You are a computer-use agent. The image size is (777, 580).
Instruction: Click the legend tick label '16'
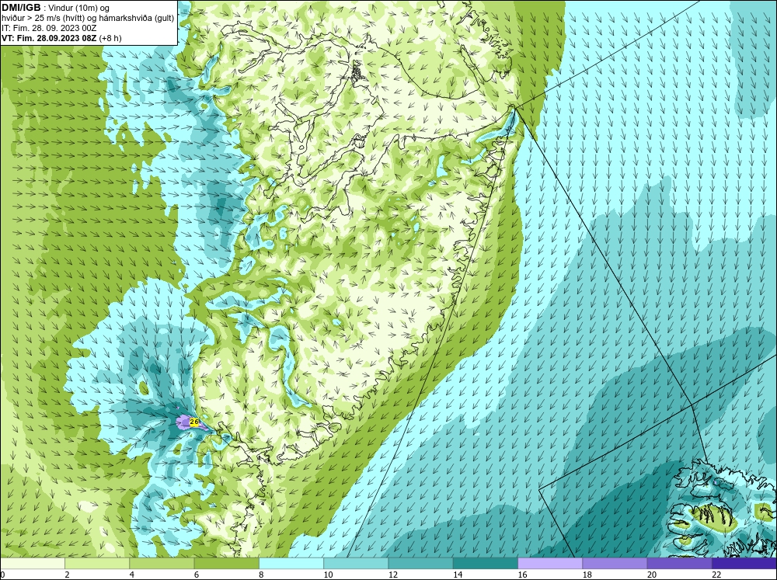point(522,575)
